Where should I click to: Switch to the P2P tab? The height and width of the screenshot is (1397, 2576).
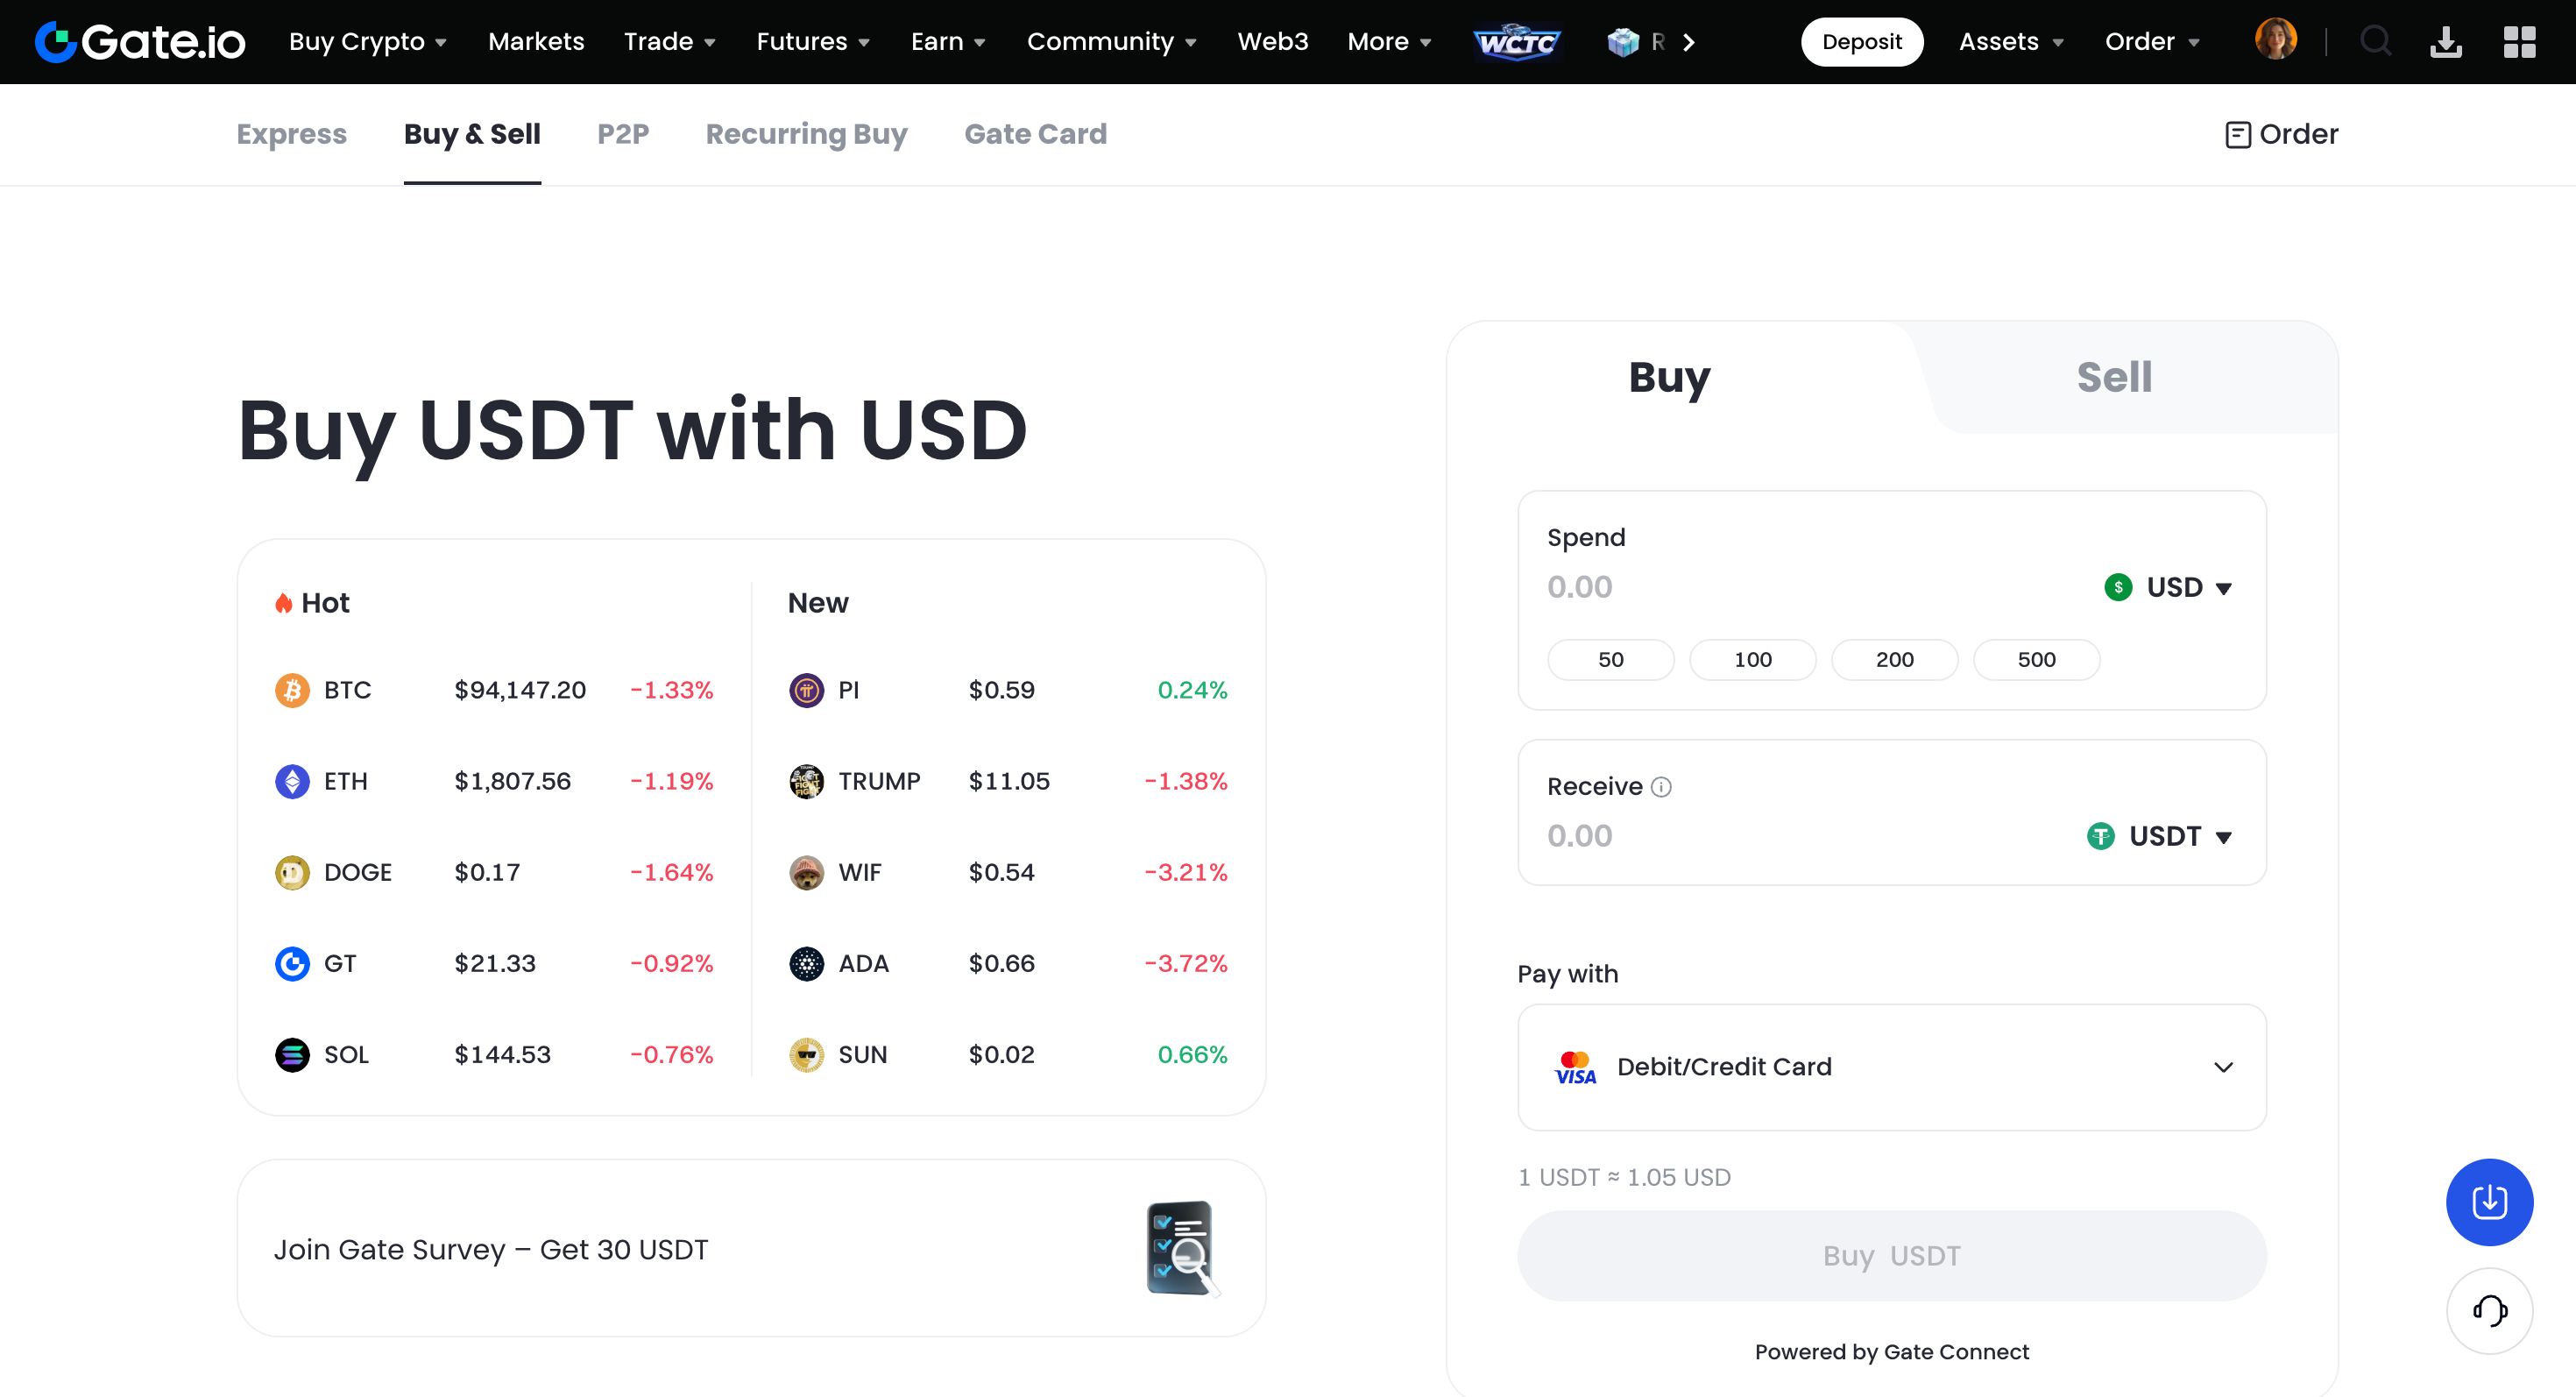point(623,134)
